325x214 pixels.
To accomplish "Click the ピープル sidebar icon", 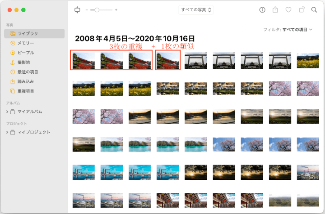I will pos(13,53).
